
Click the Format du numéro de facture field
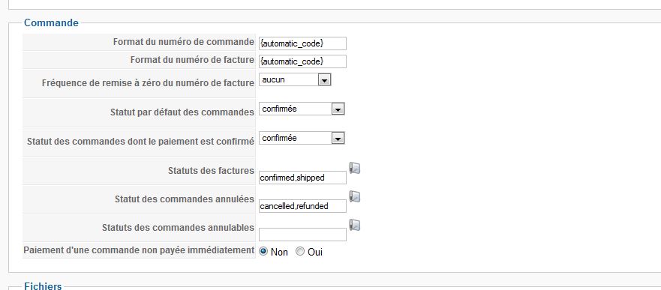pyautogui.click(x=302, y=61)
